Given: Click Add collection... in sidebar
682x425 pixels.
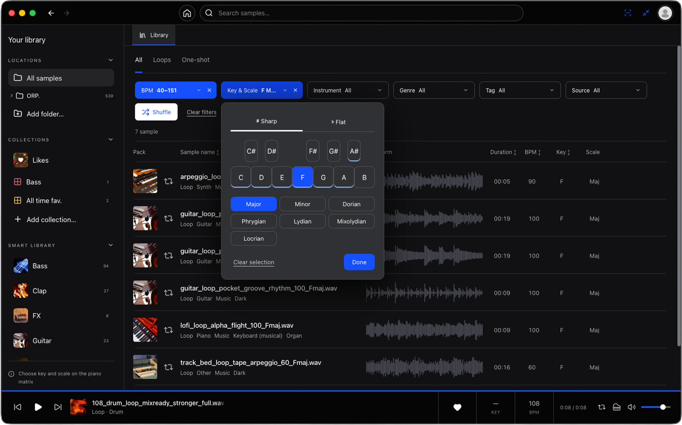Looking at the screenshot, I should tap(51, 219).
